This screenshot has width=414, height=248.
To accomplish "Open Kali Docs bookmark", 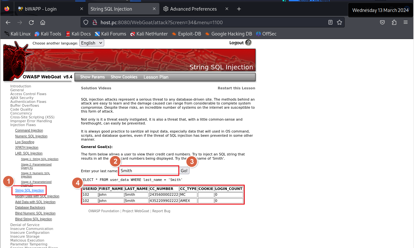I will pos(78,34).
